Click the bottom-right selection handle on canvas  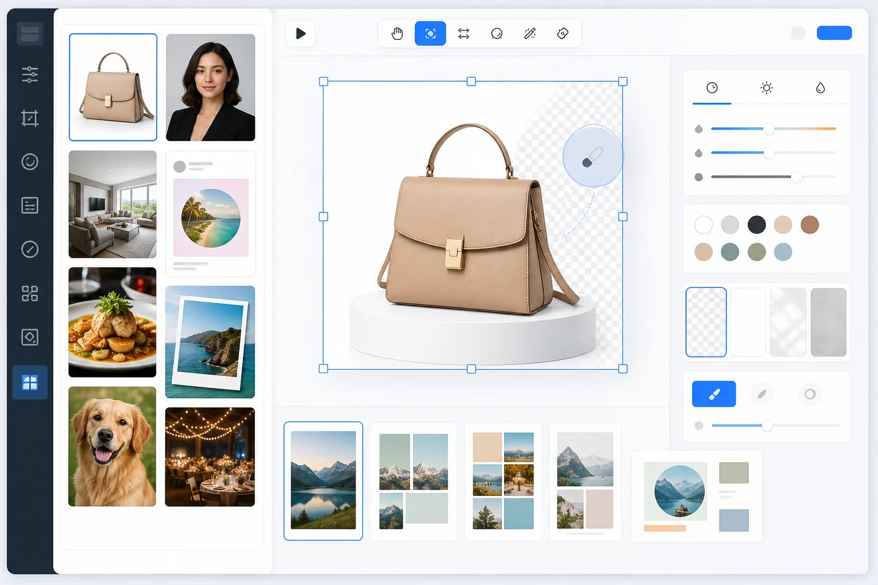tap(623, 369)
